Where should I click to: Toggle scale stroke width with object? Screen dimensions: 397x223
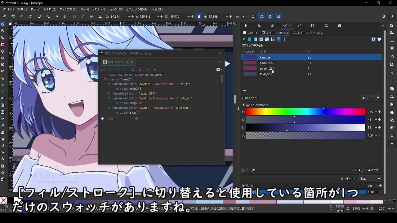253,16
